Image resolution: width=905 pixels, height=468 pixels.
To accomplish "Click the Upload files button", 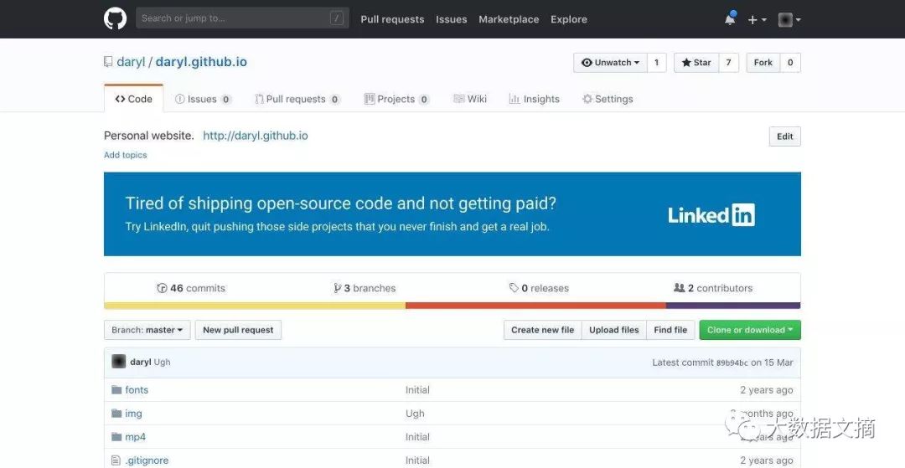I will pos(614,330).
